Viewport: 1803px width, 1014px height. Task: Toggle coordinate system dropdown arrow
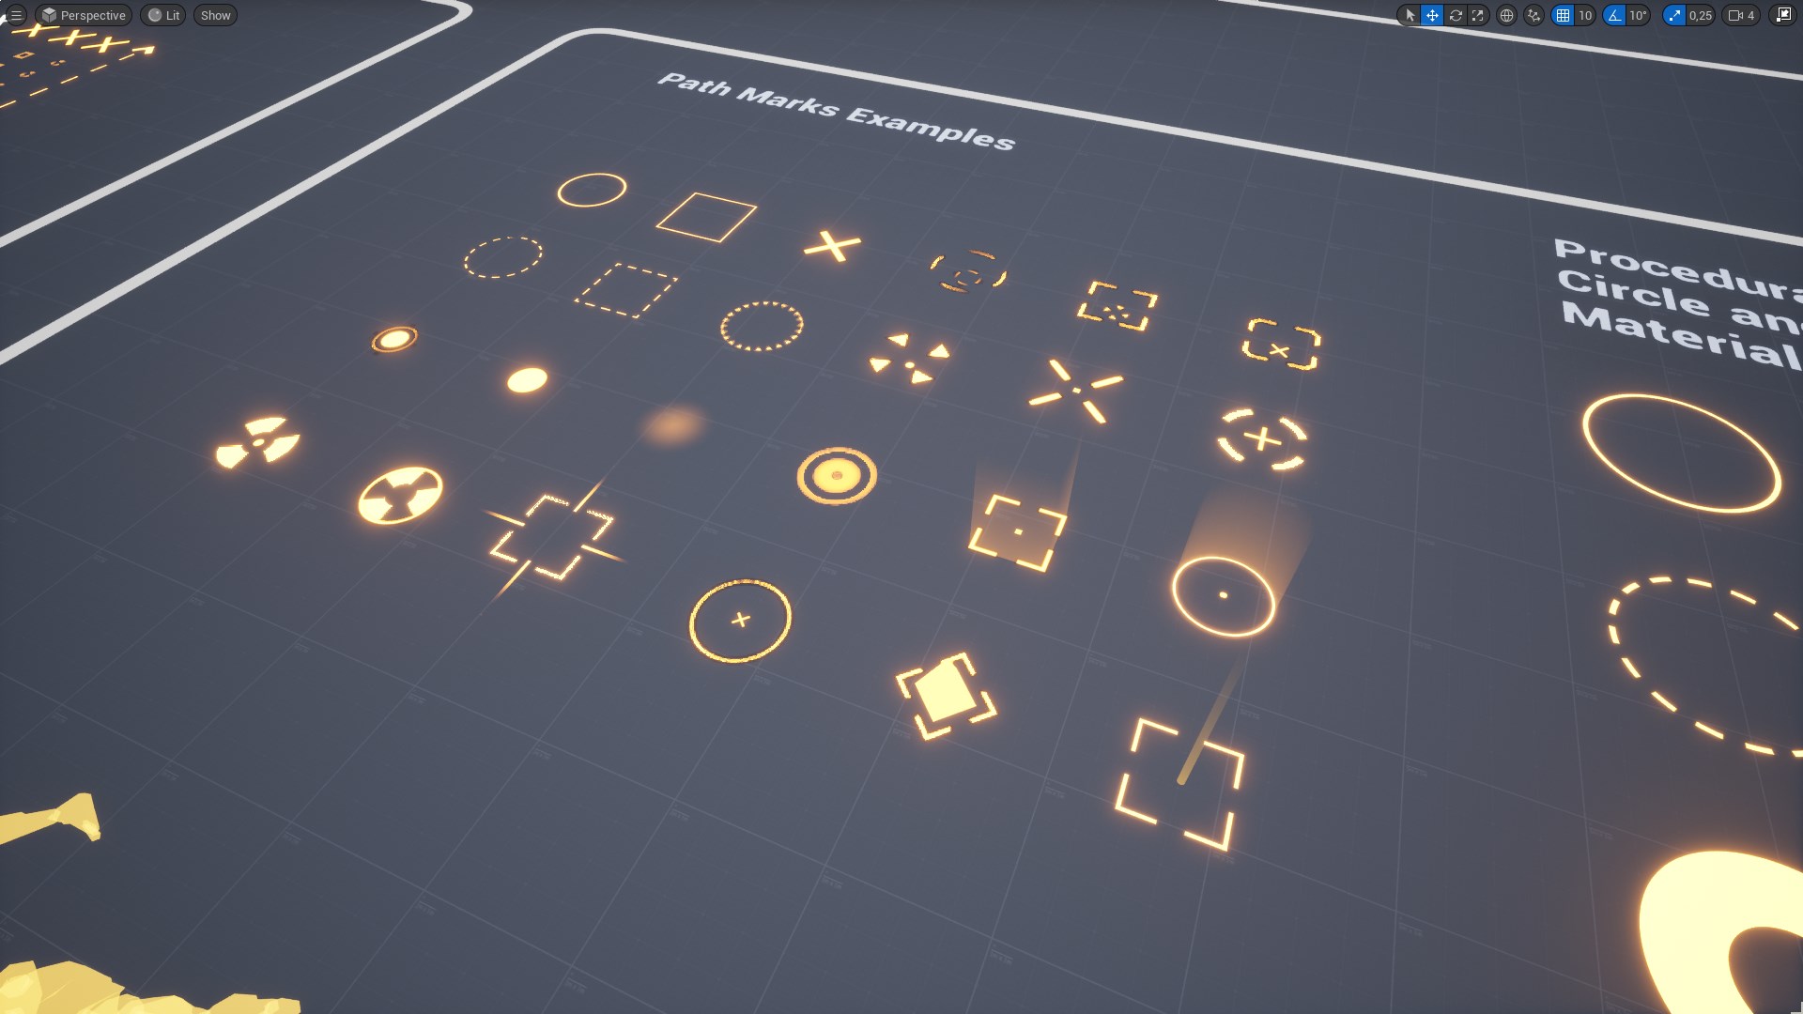click(x=1508, y=15)
